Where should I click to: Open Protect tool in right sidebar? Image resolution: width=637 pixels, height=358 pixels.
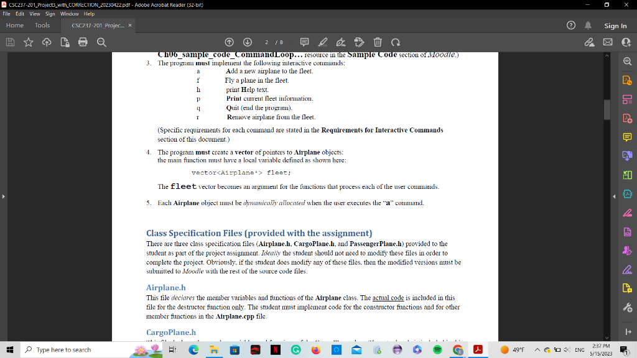pyautogui.click(x=627, y=232)
